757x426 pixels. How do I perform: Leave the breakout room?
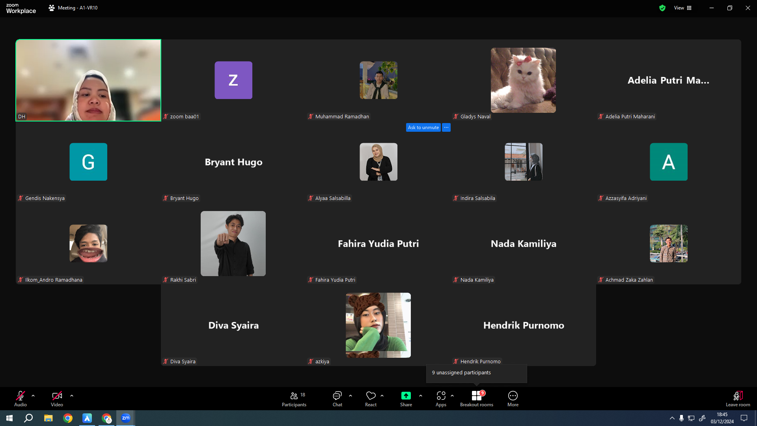738,398
